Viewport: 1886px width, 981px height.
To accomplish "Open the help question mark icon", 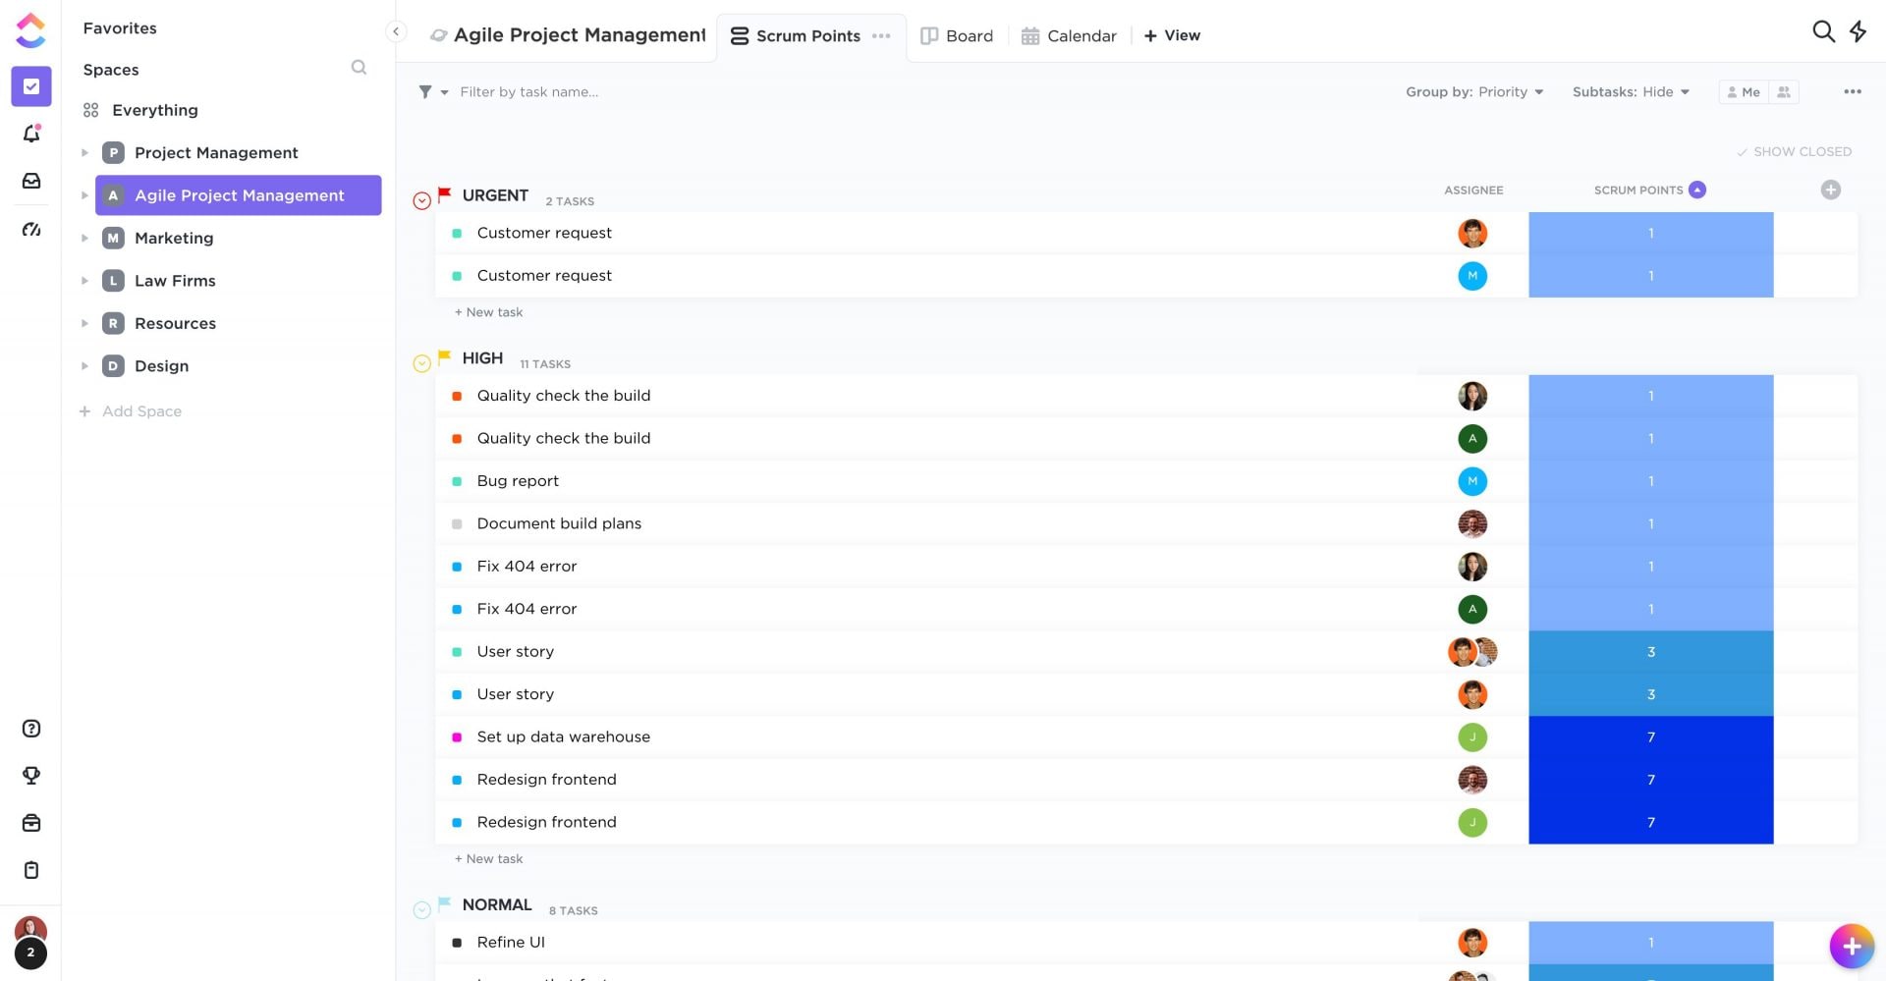I will click(x=31, y=729).
